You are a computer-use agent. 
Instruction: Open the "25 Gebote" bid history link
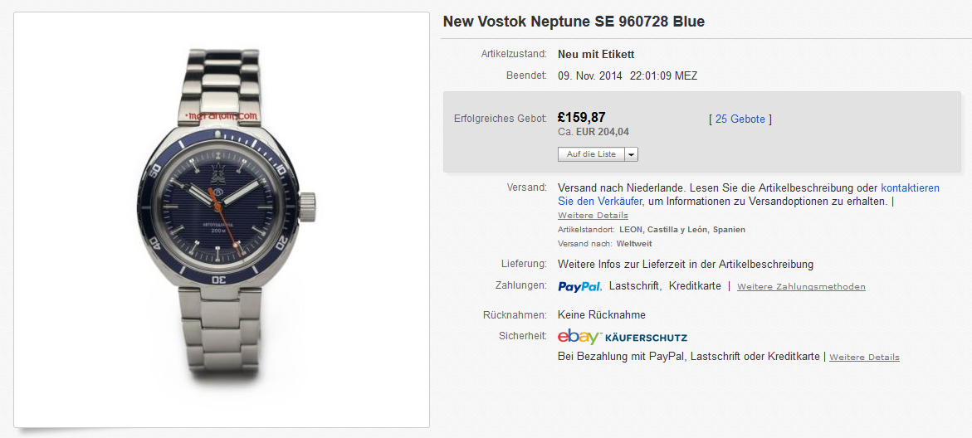(740, 119)
